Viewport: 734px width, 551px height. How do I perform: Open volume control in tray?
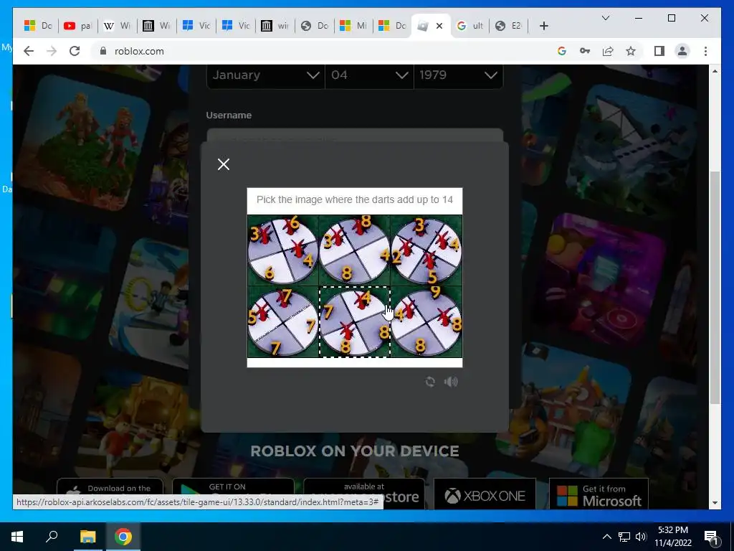[641, 537]
